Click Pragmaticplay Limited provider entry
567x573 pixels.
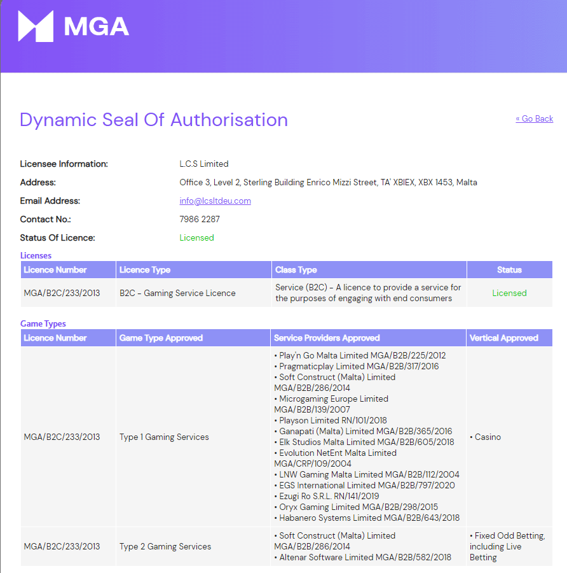[357, 367]
